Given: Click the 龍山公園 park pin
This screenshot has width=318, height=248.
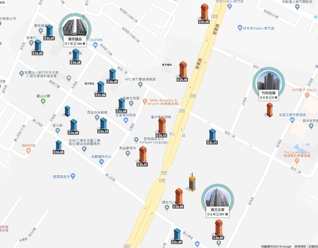Looking at the screenshot, I should coord(43,101).
